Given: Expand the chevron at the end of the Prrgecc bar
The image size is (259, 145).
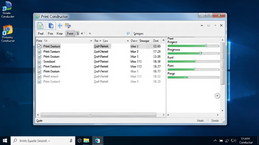Looking at the screenshot, I should coord(219,46).
